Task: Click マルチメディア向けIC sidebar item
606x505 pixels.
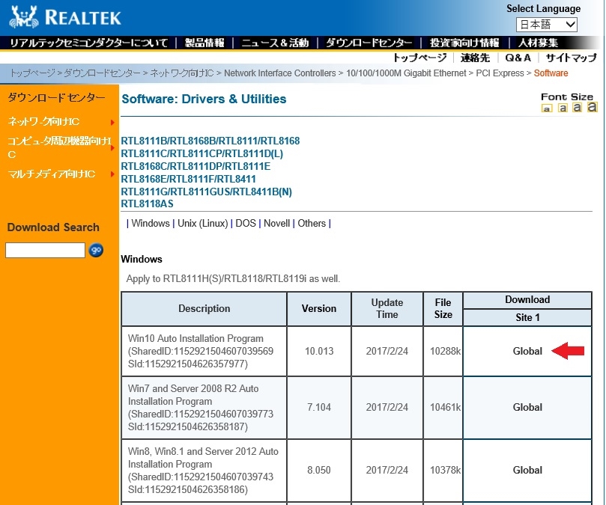Action: pyautogui.click(x=52, y=174)
